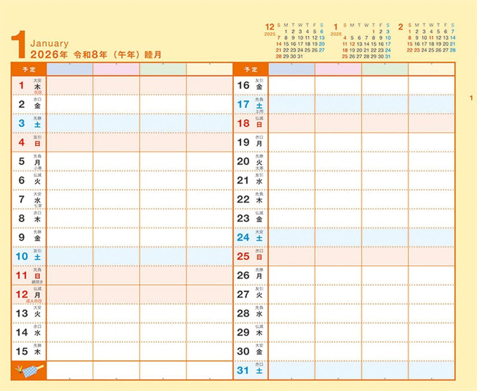Viewport: 477px width, 391px height.
Task: Pick the green column header in days 16–31 table
Action: click(385, 69)
